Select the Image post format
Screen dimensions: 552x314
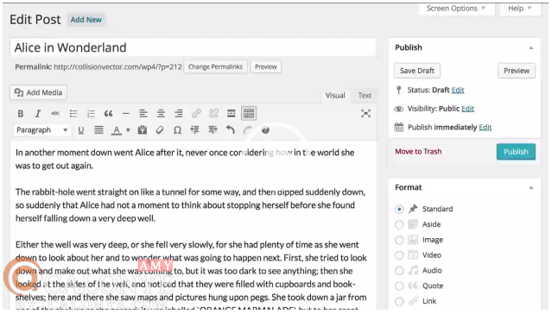399,240
